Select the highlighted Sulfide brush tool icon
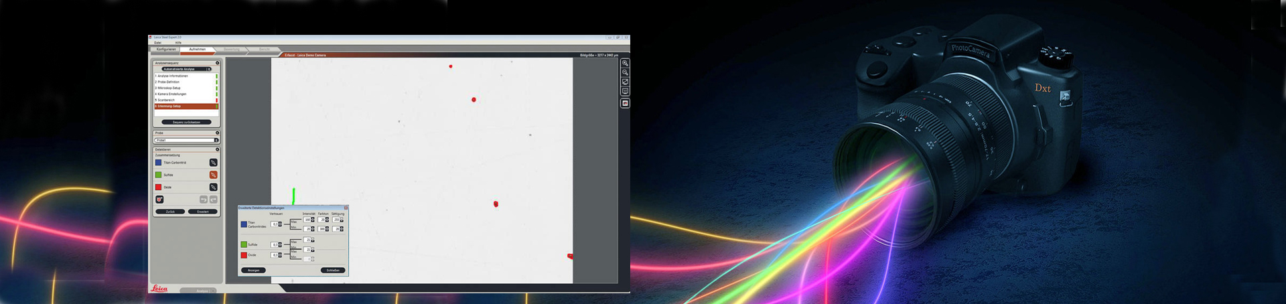This screenshot has width=1286, height=304. click(213, 175)
